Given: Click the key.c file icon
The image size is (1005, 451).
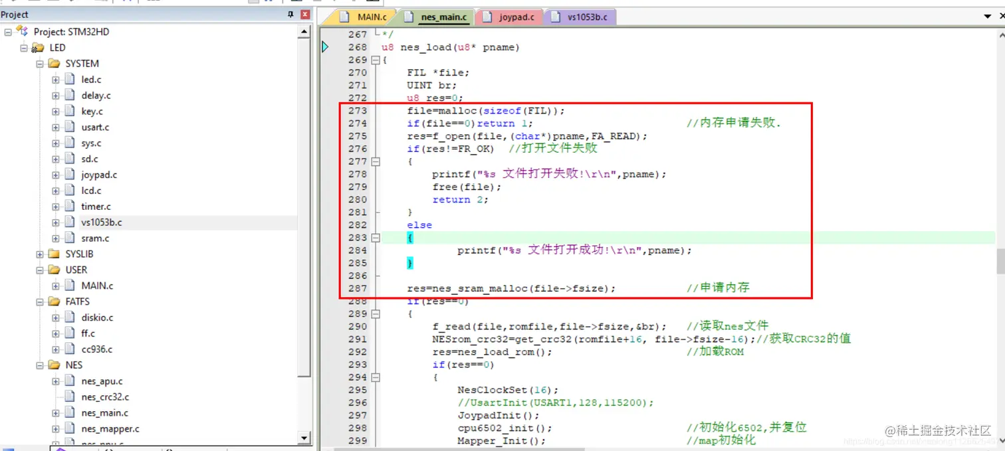Looking at the screenshot, I should point(70,111).
